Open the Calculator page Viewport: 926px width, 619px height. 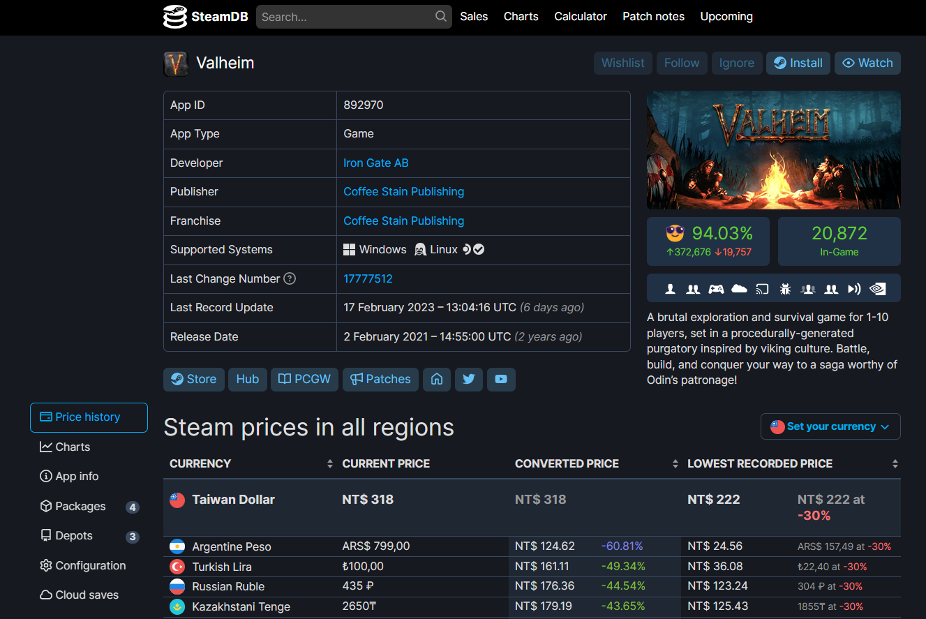coord(581,17)
